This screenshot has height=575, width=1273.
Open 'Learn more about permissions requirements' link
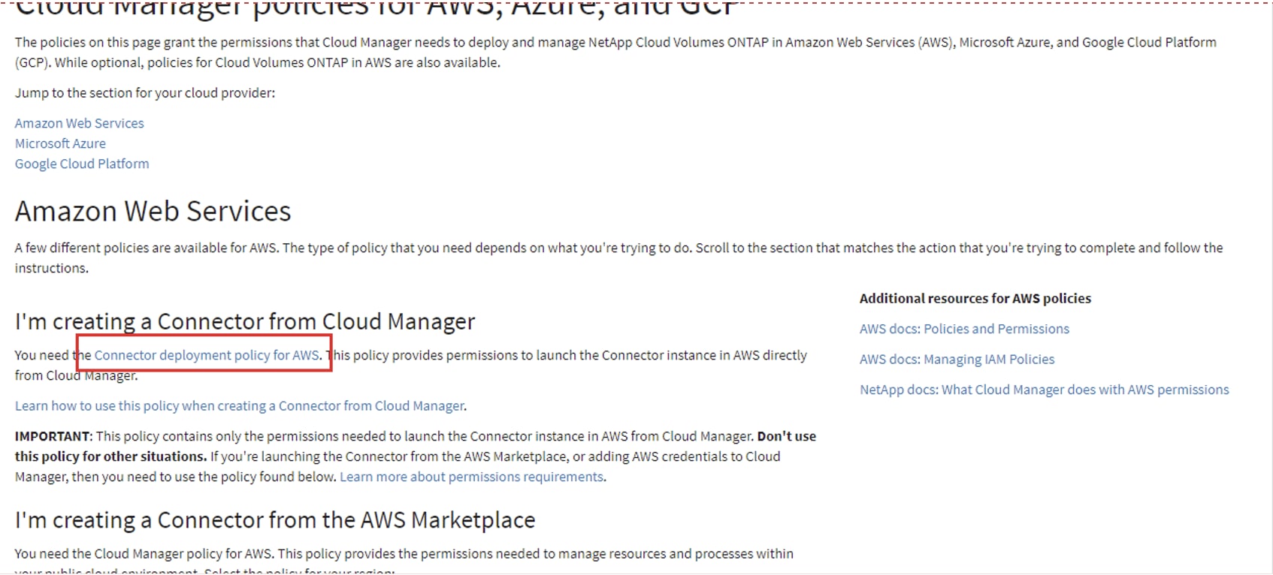[472, 477]
